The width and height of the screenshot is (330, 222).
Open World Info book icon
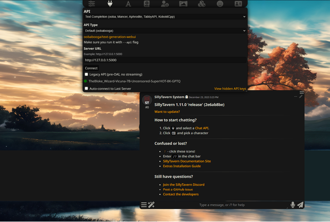pos(146,4)
